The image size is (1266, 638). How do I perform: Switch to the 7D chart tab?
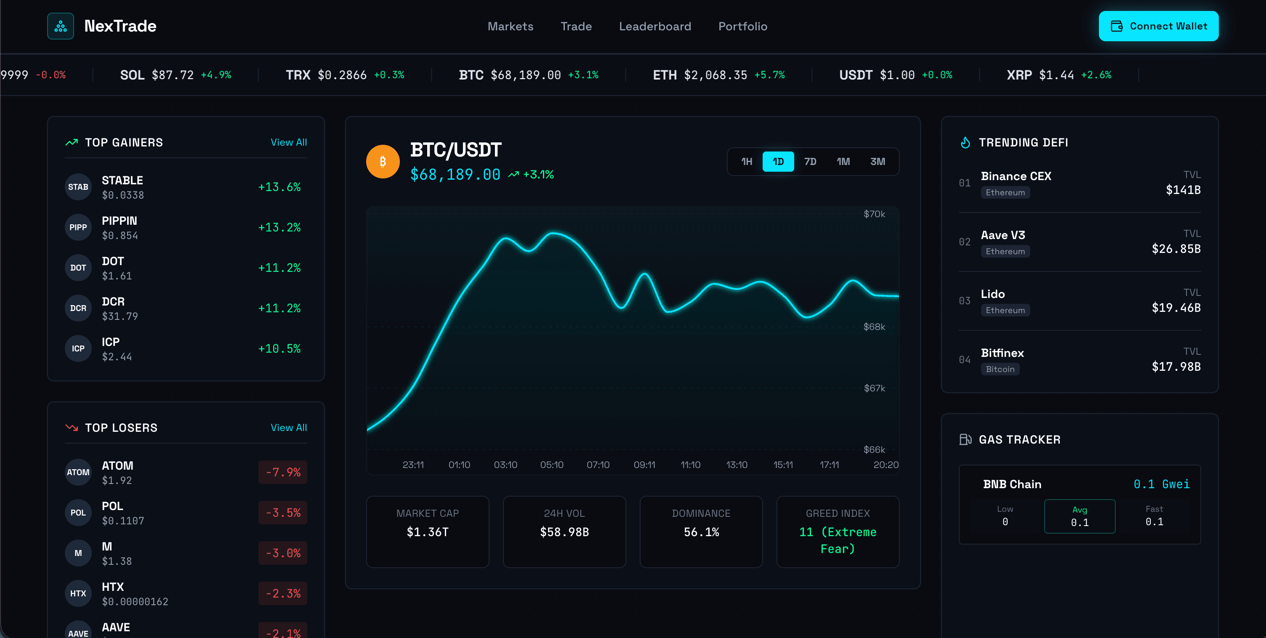point(811,161)
